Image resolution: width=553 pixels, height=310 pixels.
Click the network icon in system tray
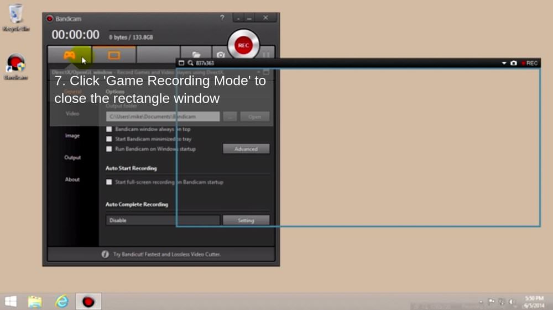(x=502, y=302)
